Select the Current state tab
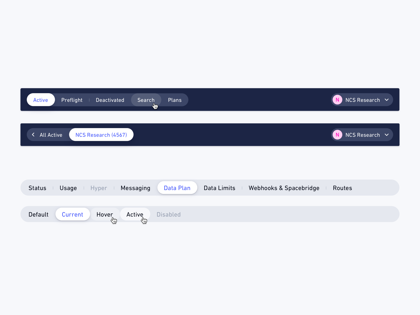The height and width of the screenshot is (315, 420). point(72,214)
